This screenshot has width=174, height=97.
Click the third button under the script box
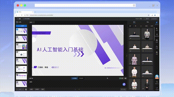pos(43,89)
